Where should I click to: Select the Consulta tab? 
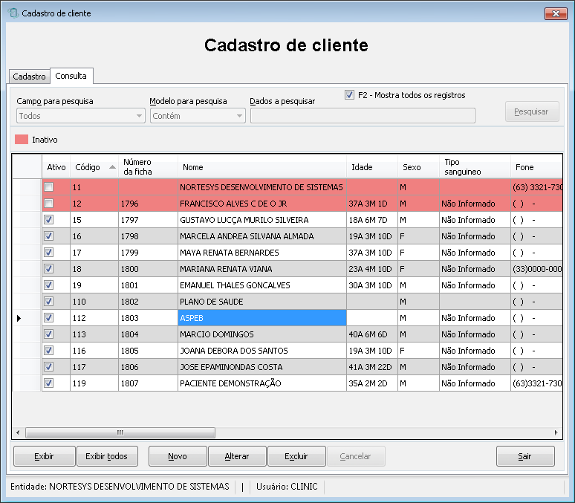coord(71,76)
